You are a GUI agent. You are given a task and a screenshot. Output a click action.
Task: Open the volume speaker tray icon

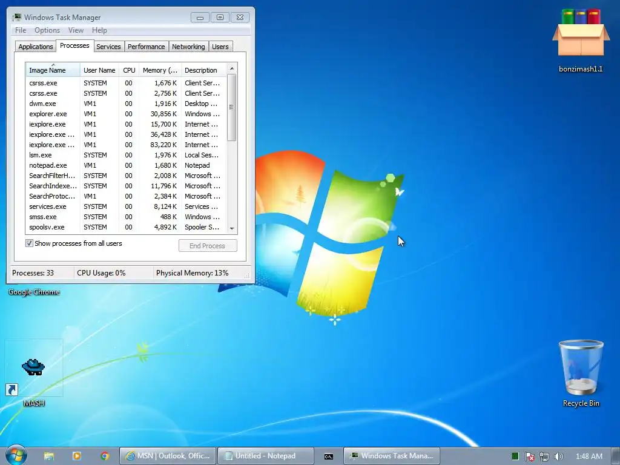point(558,457)
